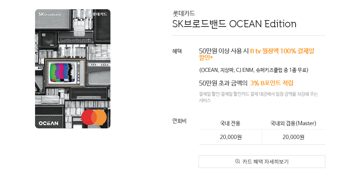Viewport: 354px width, 180px height.
Task: Click the magnifier icon beside 카드 혜택 자세히보기
Action: [x=238, y=162]
